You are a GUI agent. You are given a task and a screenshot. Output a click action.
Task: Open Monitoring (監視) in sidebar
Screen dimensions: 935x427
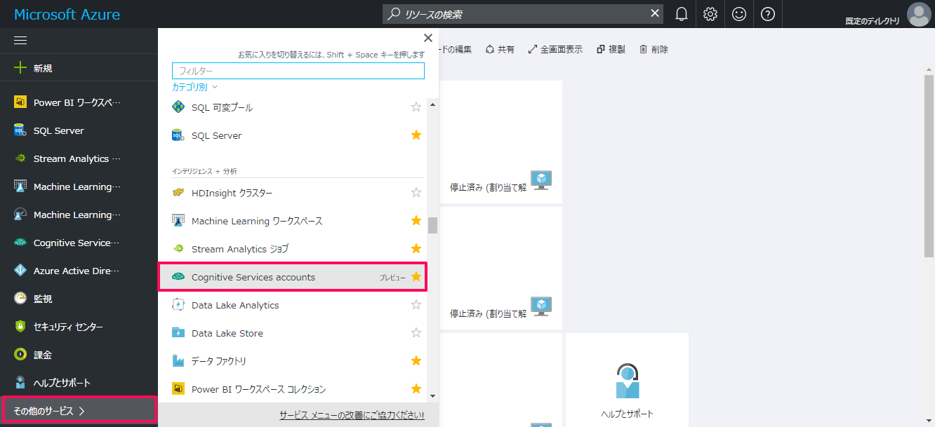click(79, 299)
